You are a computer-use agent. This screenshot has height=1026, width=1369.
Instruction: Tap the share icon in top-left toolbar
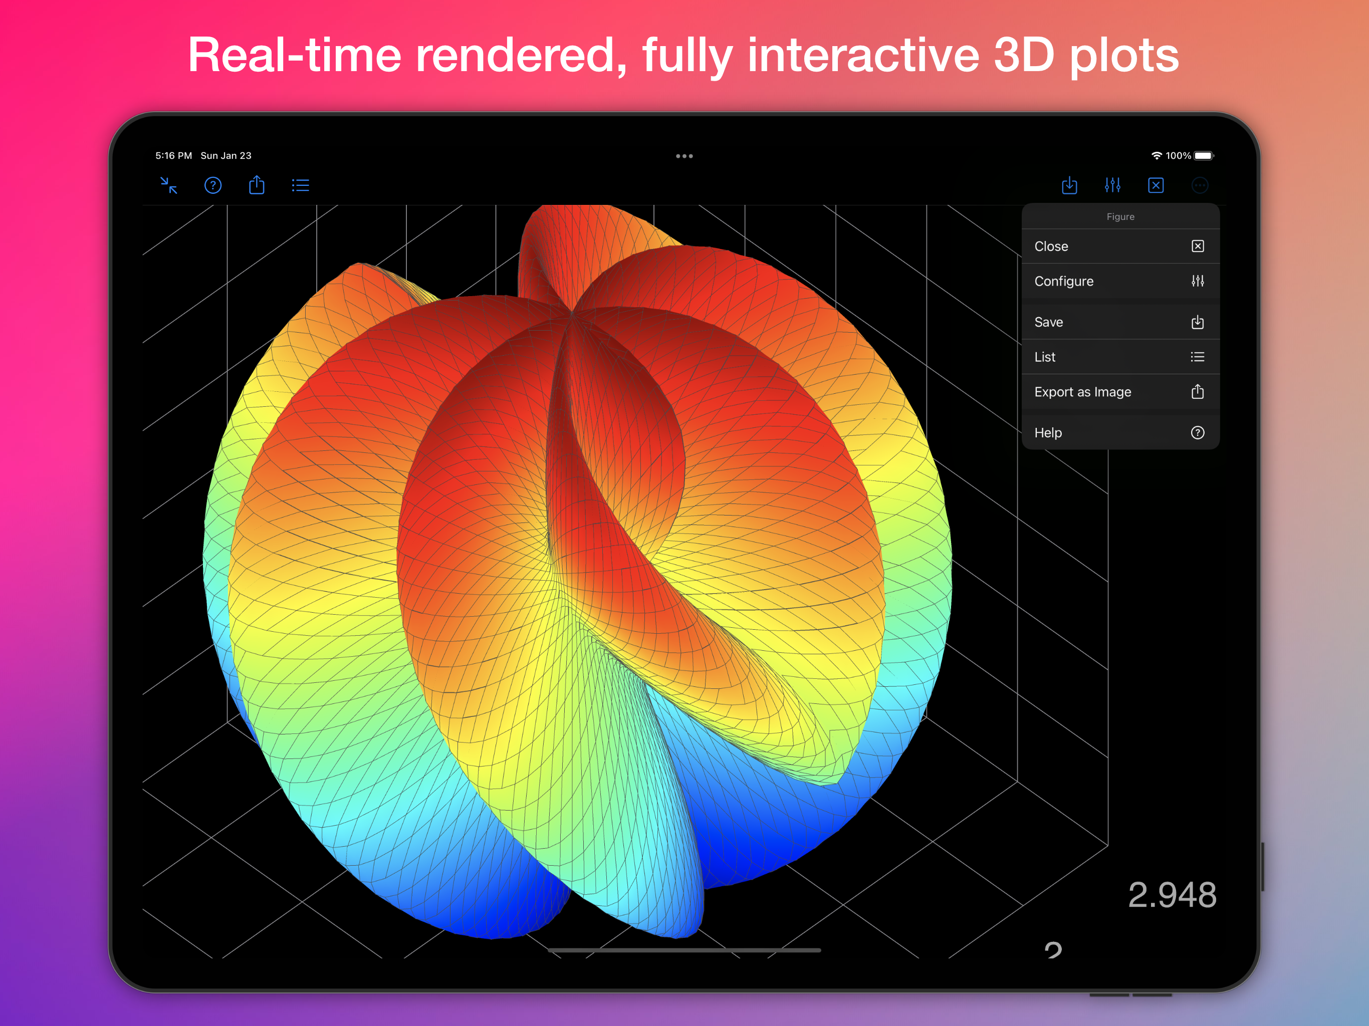257,185
